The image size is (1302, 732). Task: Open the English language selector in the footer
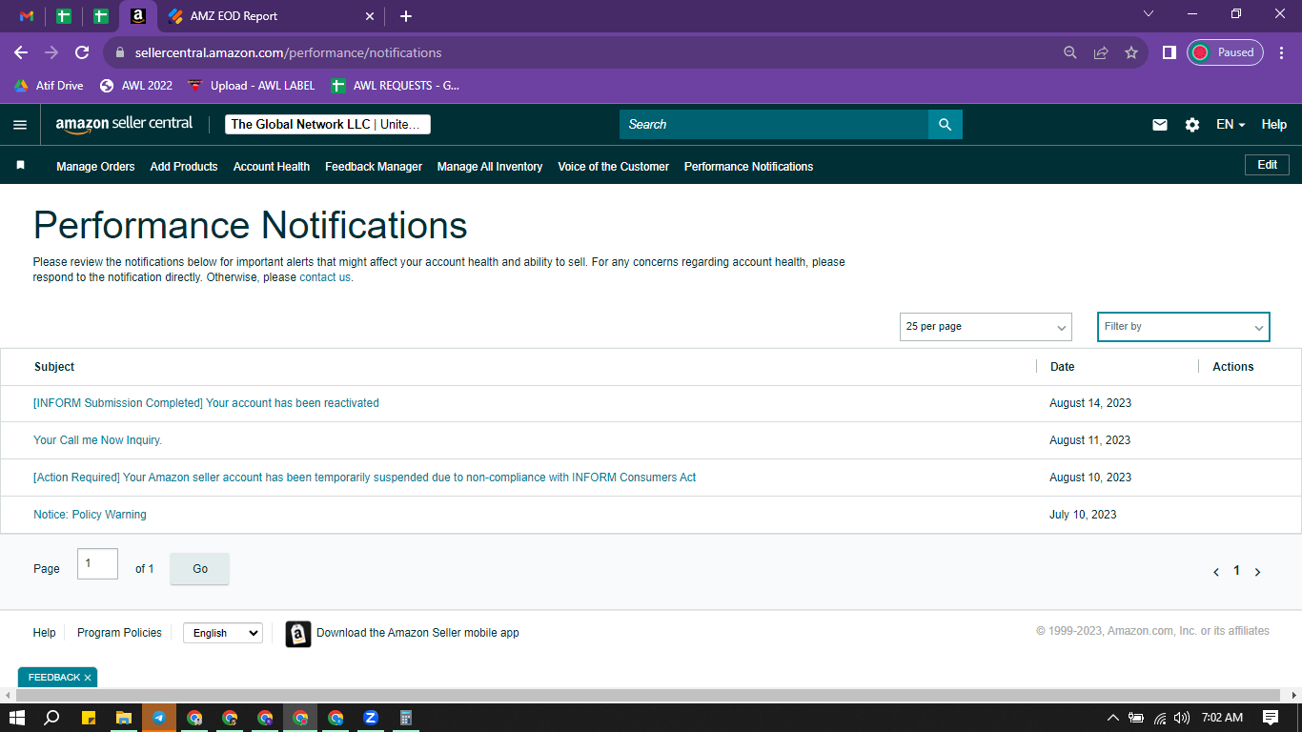point(223,633)
